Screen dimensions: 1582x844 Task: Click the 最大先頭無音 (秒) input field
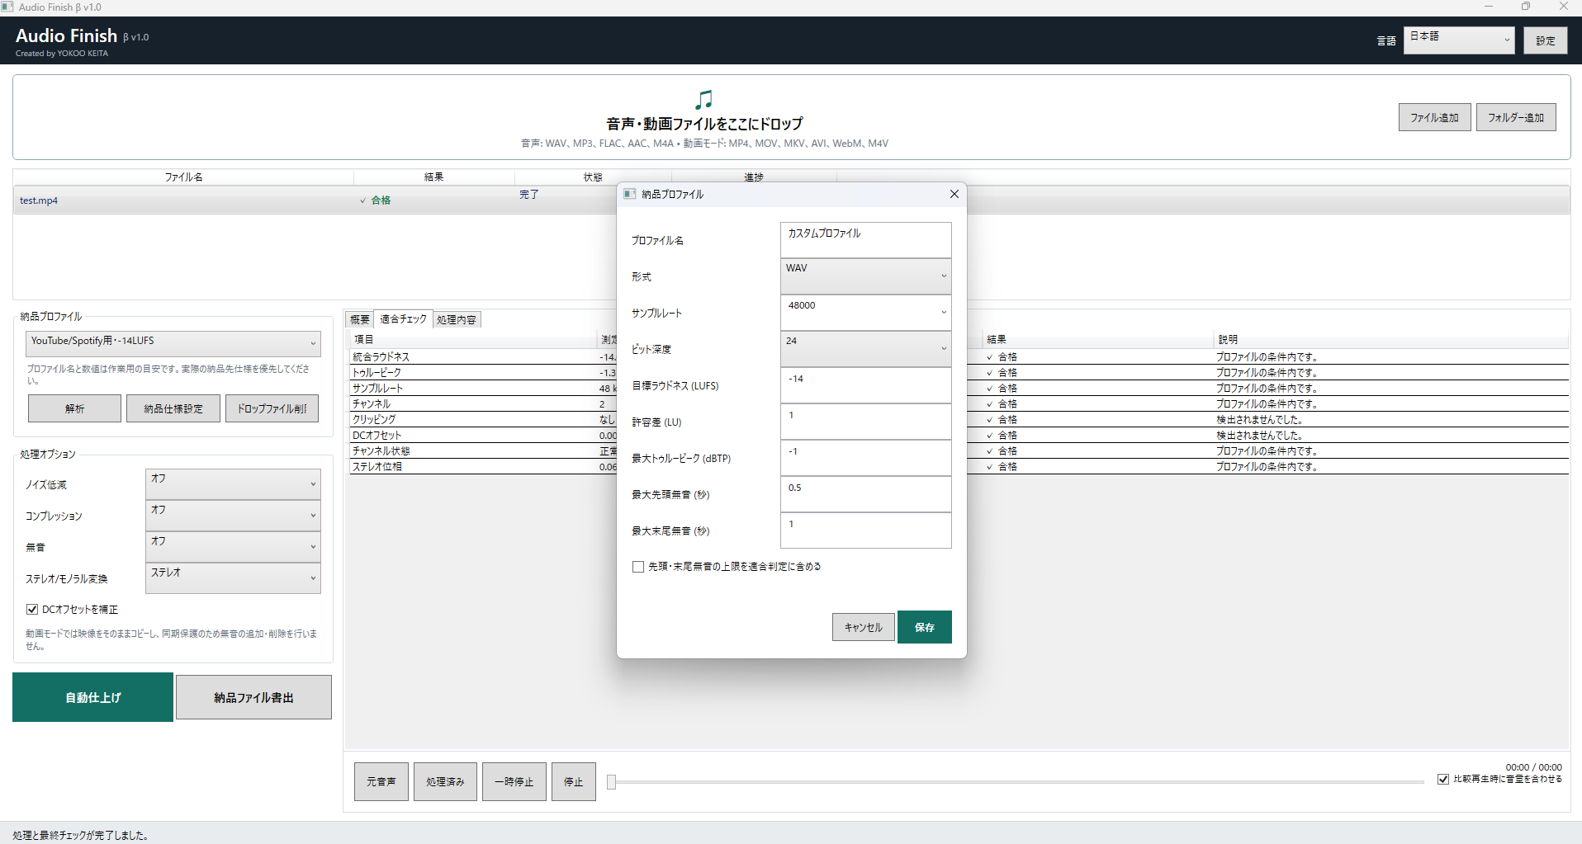pos(865,494)
